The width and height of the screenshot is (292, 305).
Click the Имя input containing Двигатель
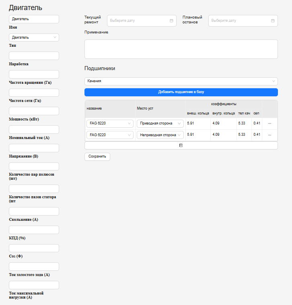(34, 19)
